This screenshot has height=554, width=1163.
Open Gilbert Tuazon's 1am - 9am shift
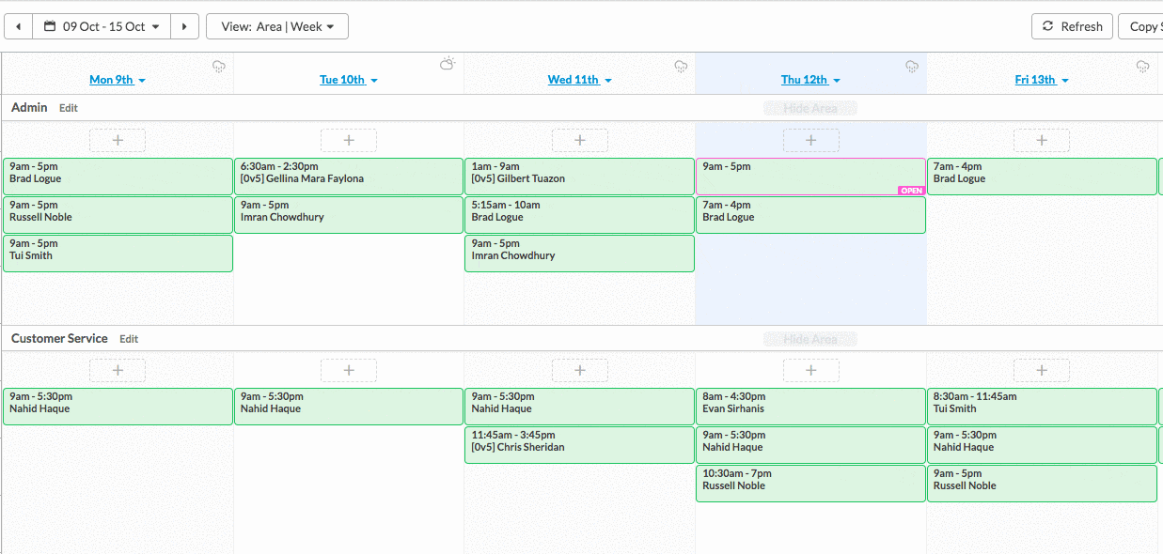[x=579, y=176]
